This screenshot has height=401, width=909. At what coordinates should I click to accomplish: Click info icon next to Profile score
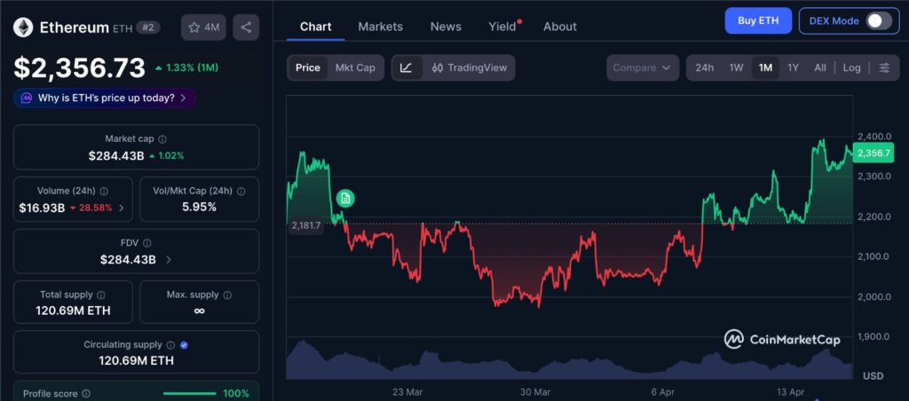(x=86, y=394)
